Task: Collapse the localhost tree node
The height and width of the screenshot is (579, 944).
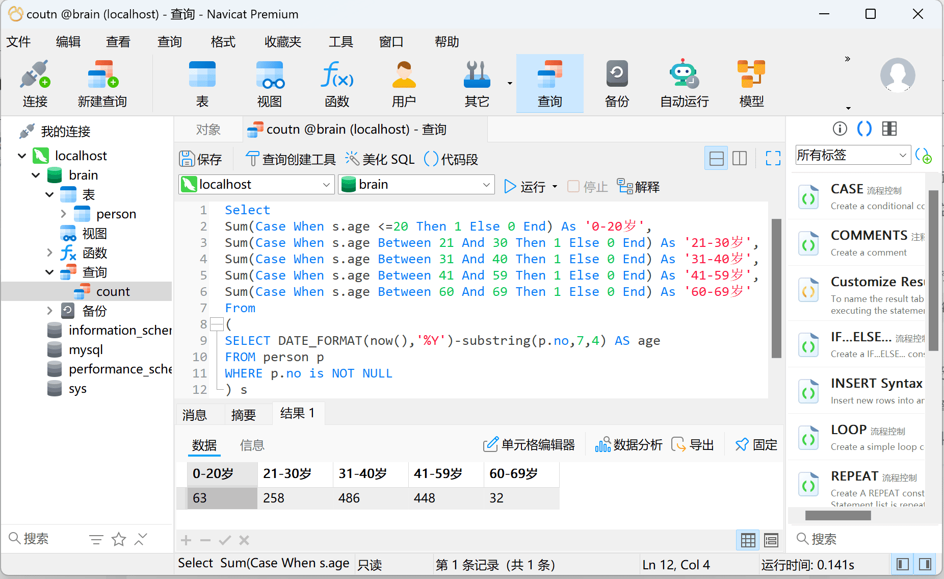Action: pos(22,156)
